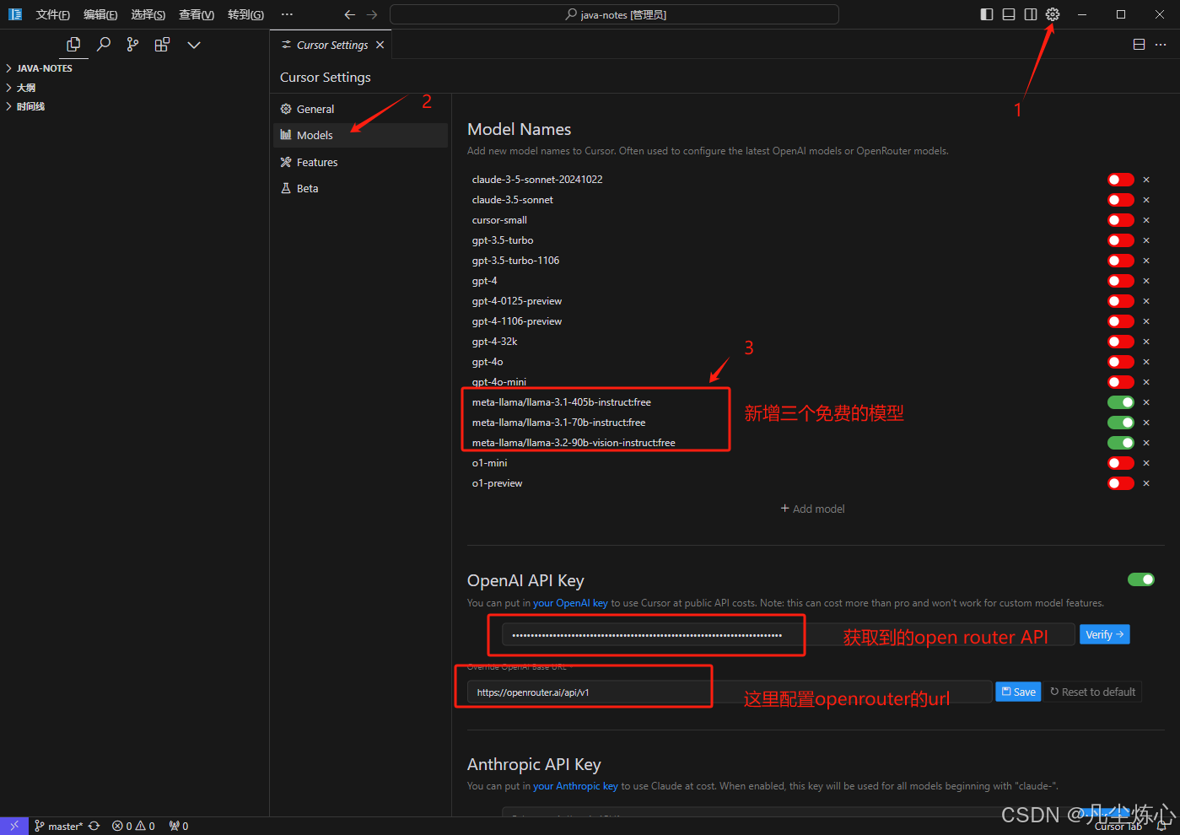Remove the gpt-4-32k model
Screen dimensions: 1180x835
pos(1146,342)
